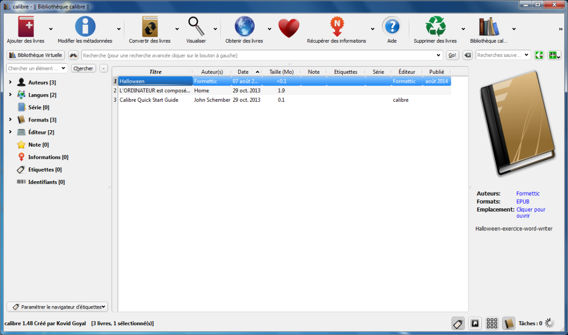568x335 pixels.
Task: Sort by the Date column header
Action: click(247, 72)
